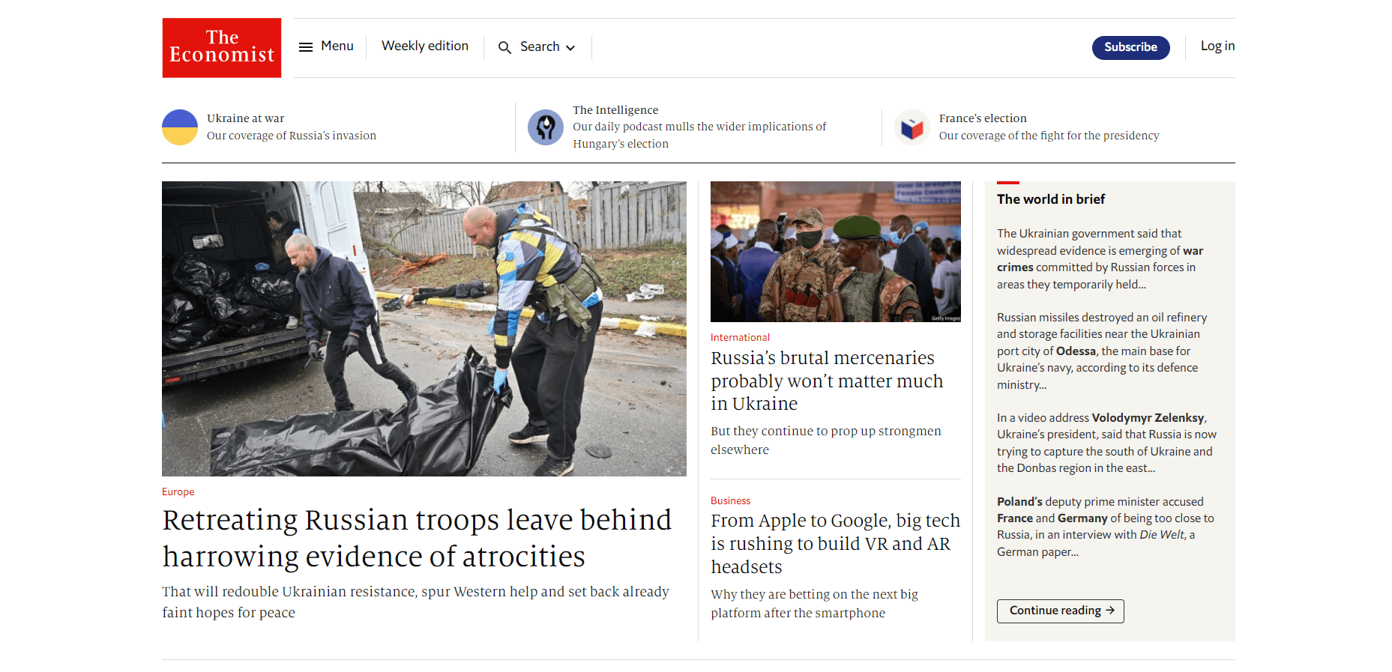Expand the Search dropdown chevron

coord(570,48)
